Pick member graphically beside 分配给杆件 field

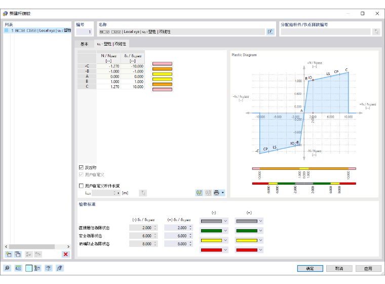pyautogui.click(x=376, y=32)
